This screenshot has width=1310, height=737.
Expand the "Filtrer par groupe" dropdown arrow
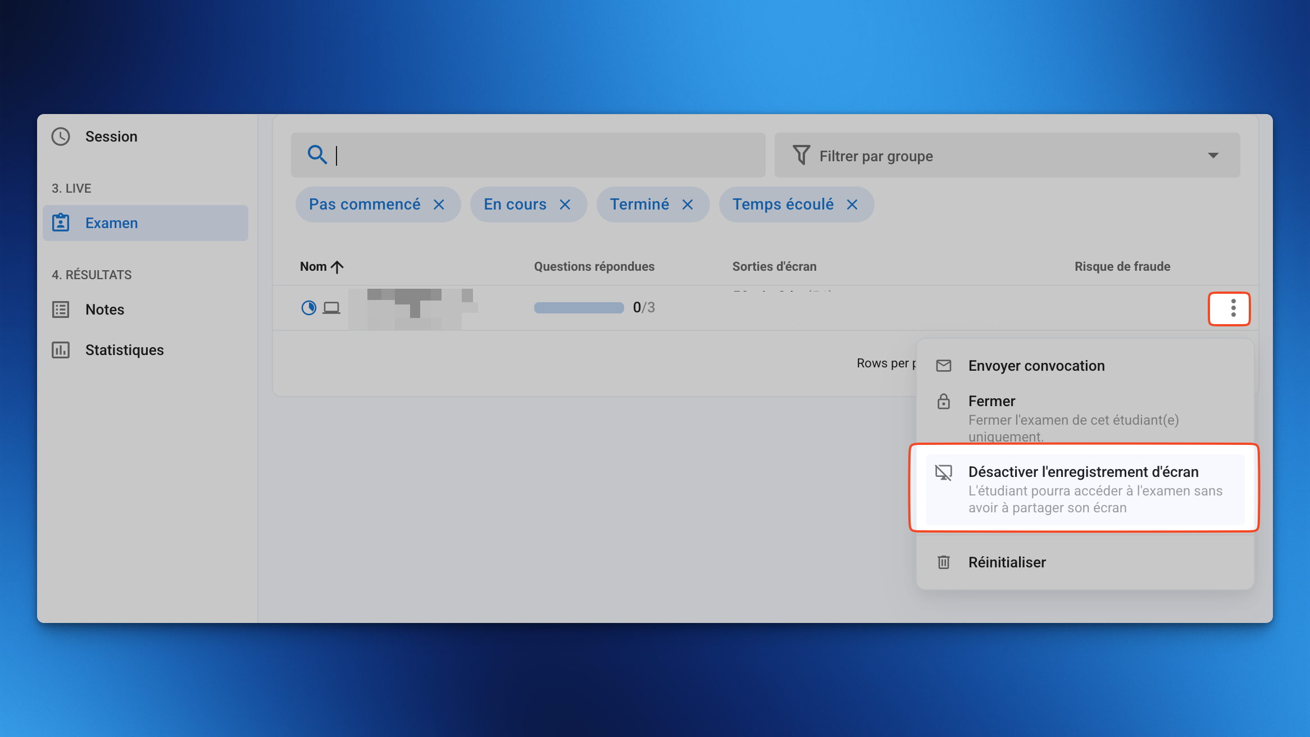pyautogui.click(x=1213, y=156)
